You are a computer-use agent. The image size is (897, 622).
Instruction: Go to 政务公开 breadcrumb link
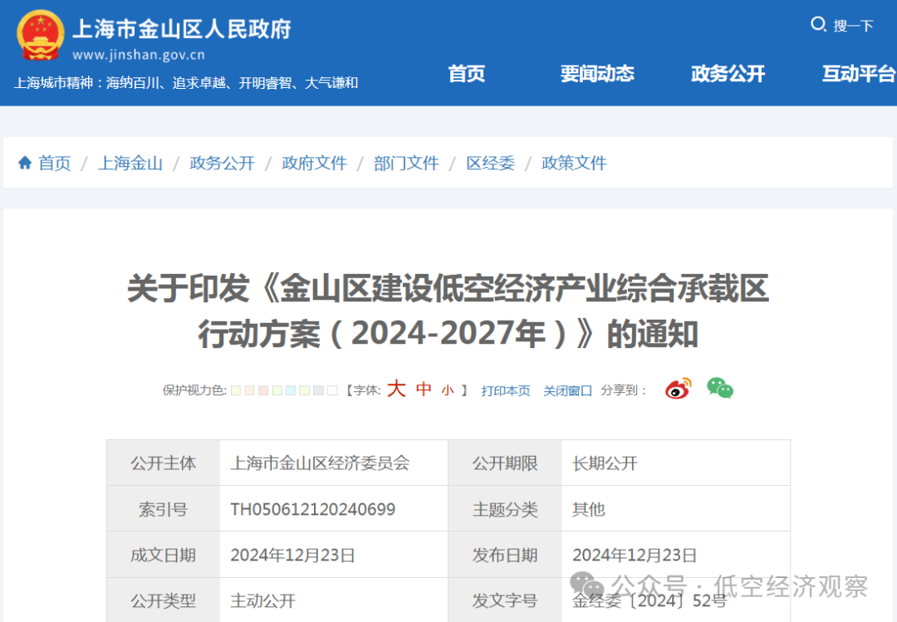222,163
